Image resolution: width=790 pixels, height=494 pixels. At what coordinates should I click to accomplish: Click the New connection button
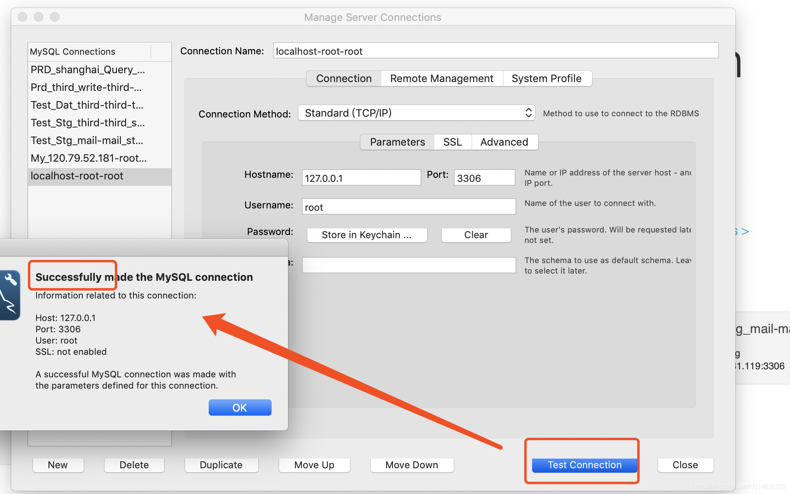(x=58, y=465)
